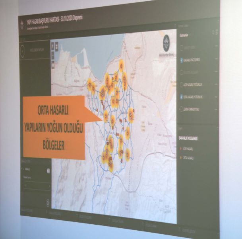Open options menu for BAKANLIK İNCELEMESİ layer
The width and height of the screenshot is (242, 239).
[x=216, y=59]
